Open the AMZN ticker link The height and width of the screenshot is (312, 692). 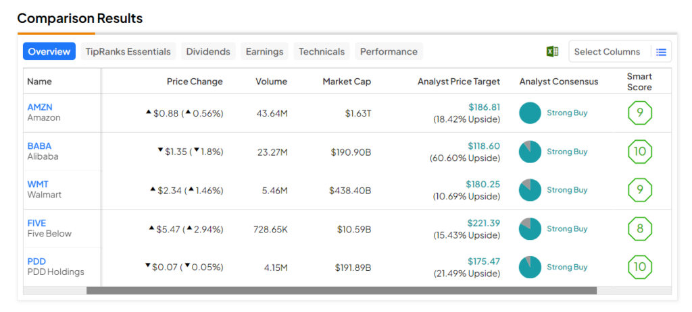(x=40, y=107)
